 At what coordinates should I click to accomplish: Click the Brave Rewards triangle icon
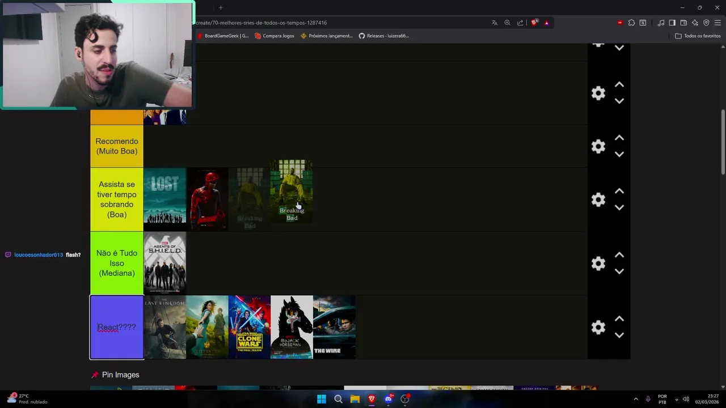click(x=546, y=23)
